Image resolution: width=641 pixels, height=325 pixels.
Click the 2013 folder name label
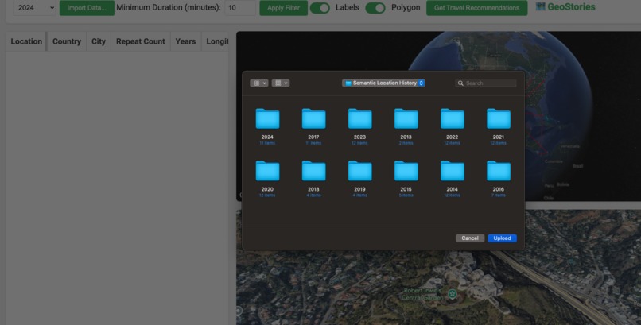pyautogui.click(x=406, y=137)
